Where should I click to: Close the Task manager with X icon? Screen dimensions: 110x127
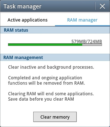tap(102, 6)
